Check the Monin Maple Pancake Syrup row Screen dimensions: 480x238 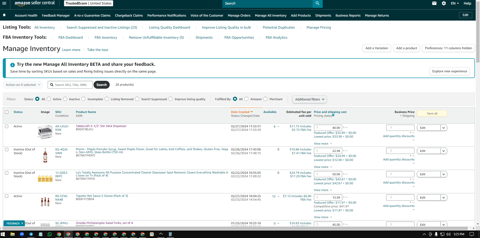click(7, 150)
